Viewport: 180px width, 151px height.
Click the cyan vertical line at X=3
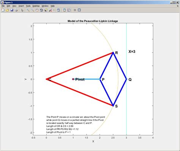[126, 38]
